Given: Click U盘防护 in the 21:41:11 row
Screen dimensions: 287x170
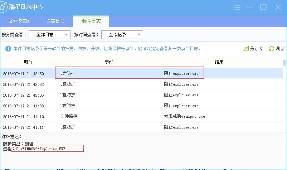Looking at the screenshot, I should [x=68, y=127].
